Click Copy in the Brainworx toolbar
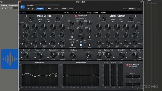 (x=89, y=13)
